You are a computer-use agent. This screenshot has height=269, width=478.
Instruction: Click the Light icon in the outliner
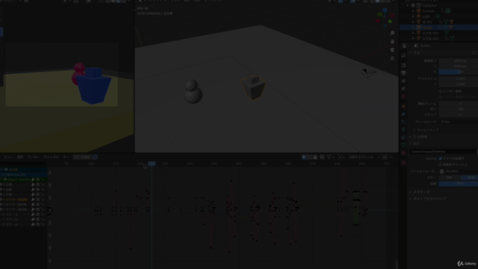point(418,16)
